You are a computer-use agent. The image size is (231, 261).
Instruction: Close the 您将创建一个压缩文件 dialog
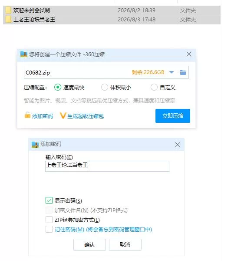coord(189,54)
